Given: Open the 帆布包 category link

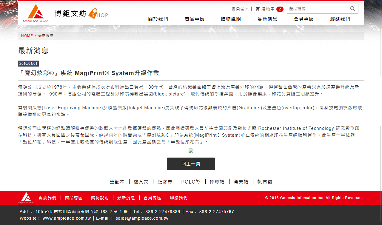Looking at the screenshot, I should pos(265,182).
